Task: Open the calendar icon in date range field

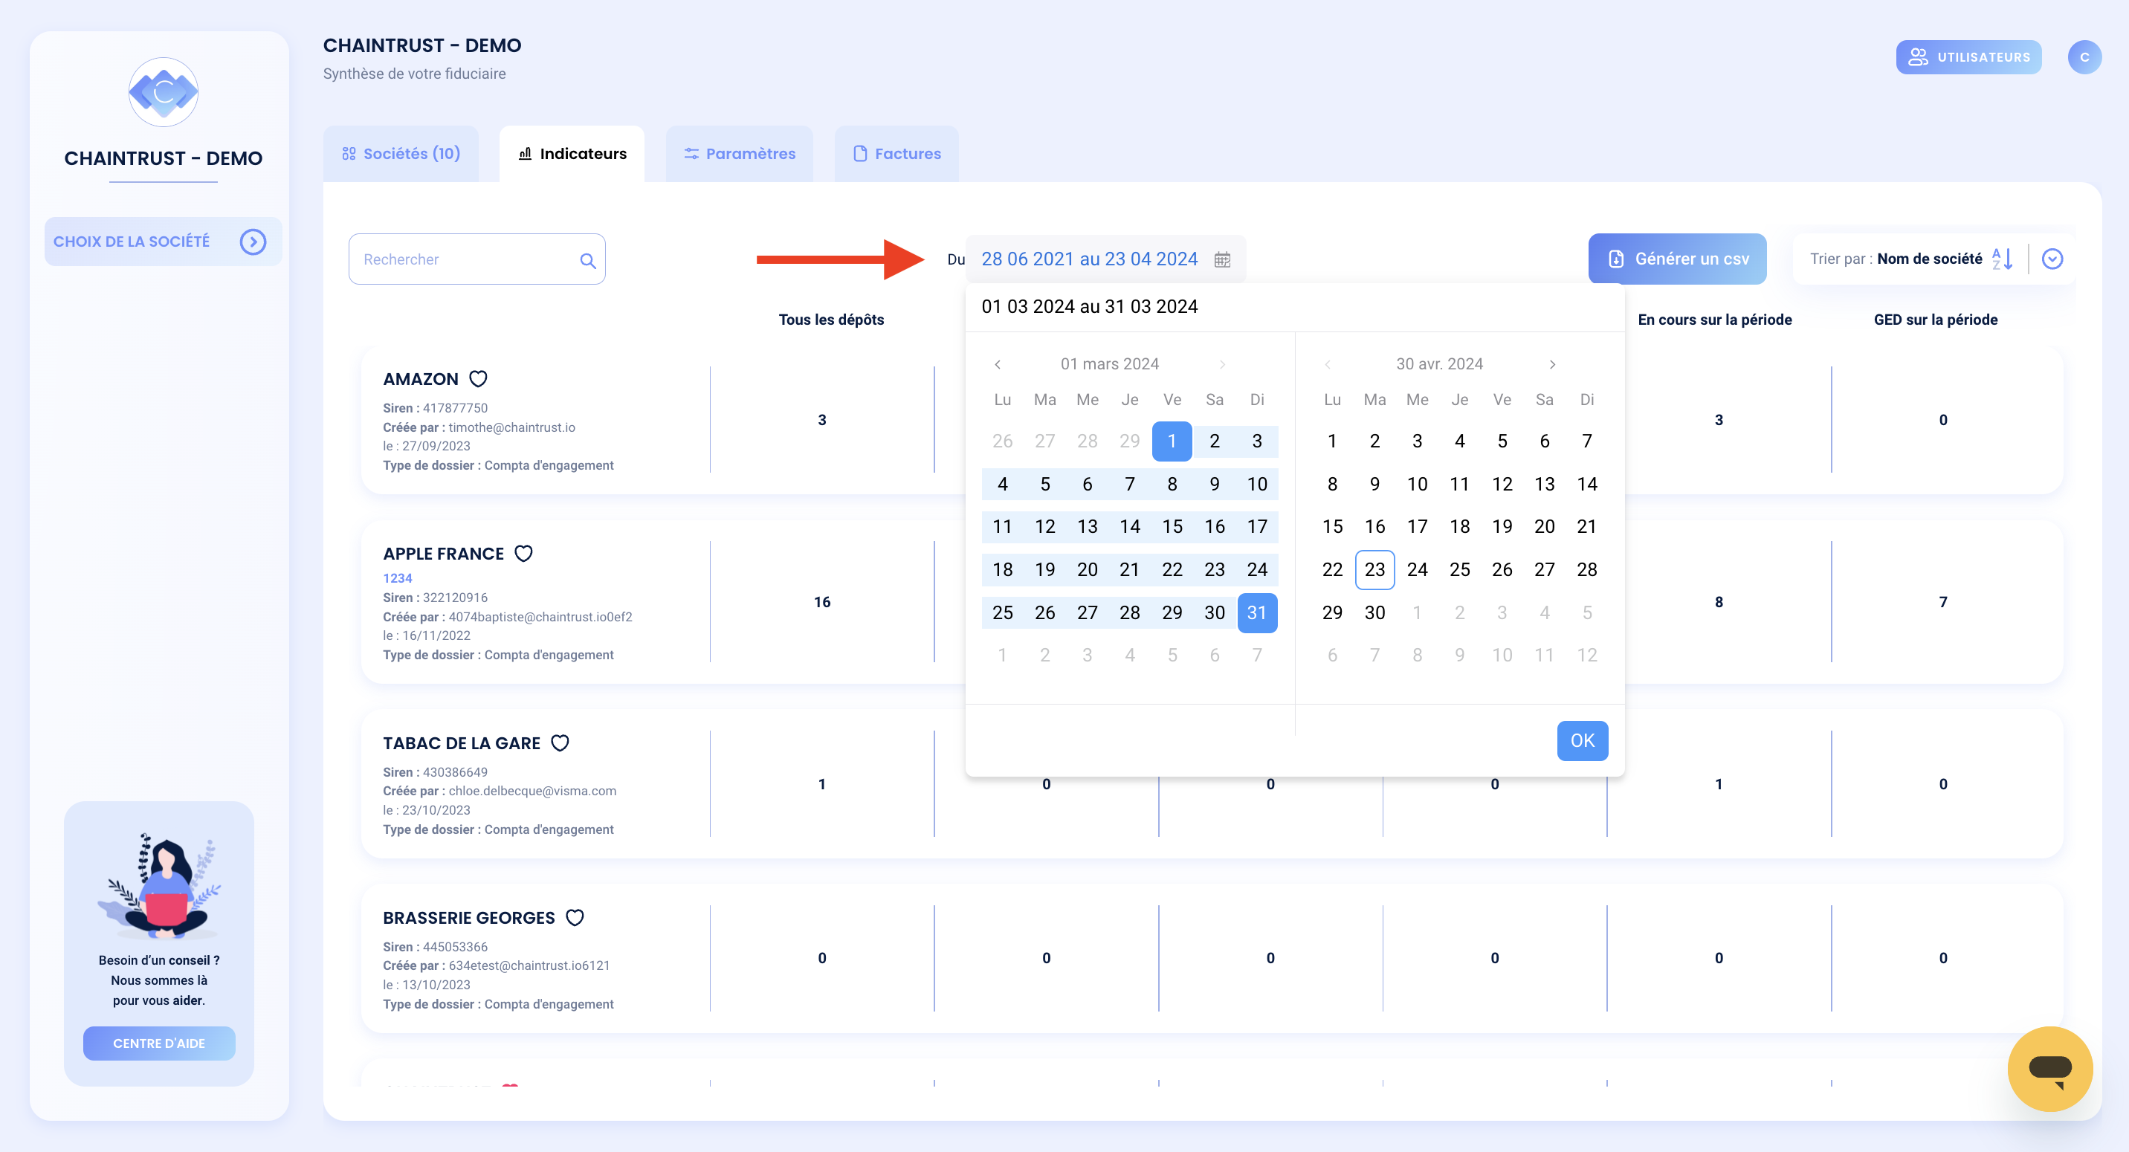Action: pos(1221,259)
